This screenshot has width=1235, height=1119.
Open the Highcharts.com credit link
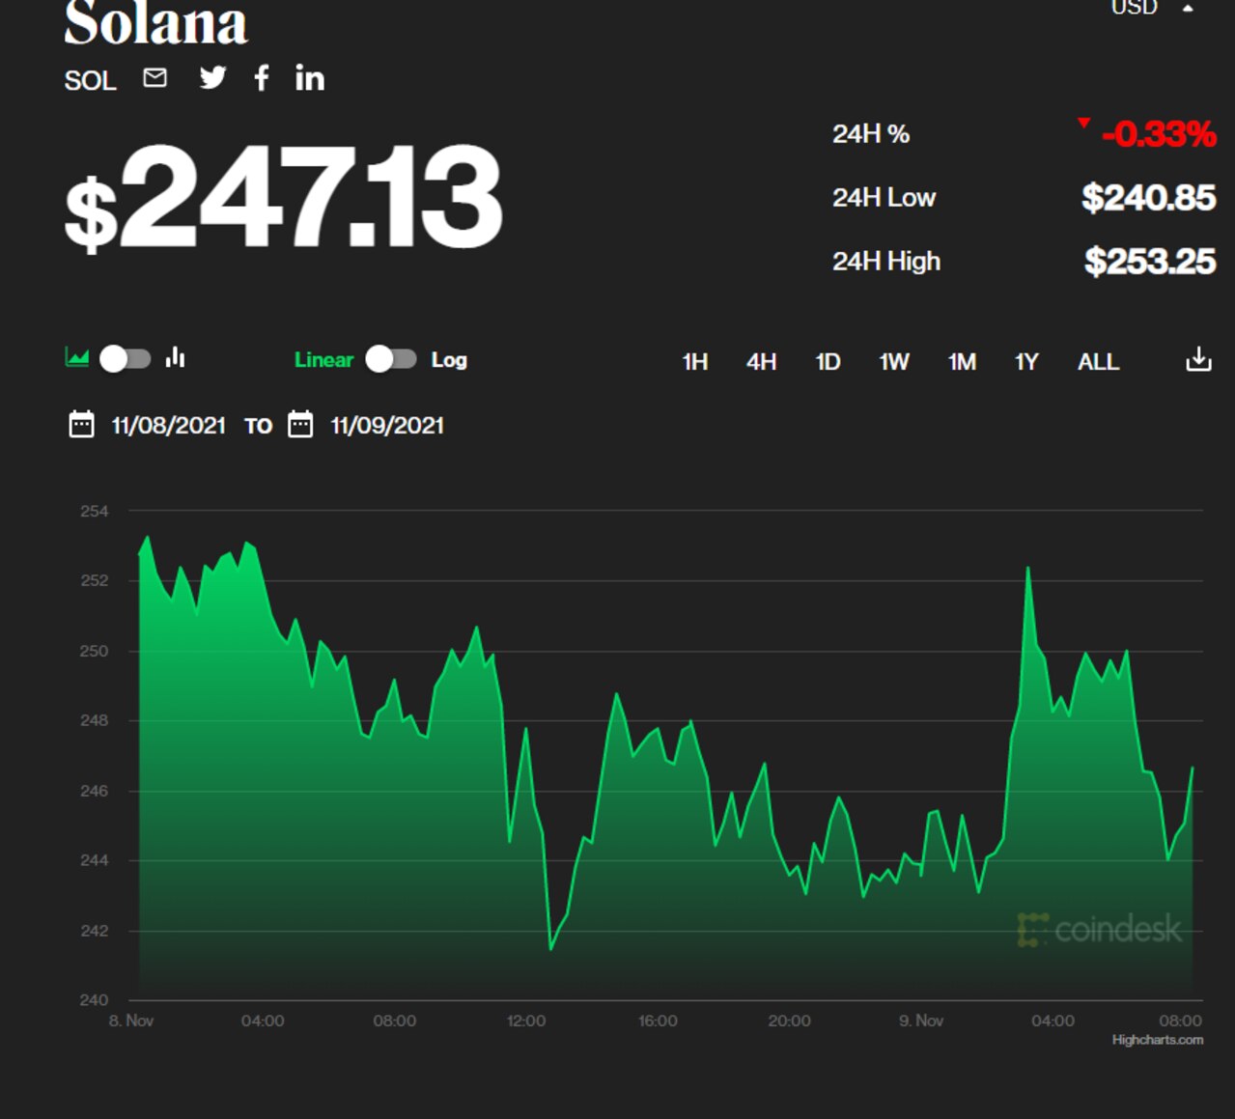(1158, 1040)
